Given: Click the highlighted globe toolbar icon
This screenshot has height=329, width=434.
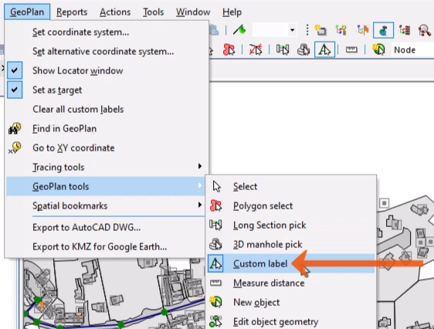Looking at the screenshot, I should click(x=383, y=30).
